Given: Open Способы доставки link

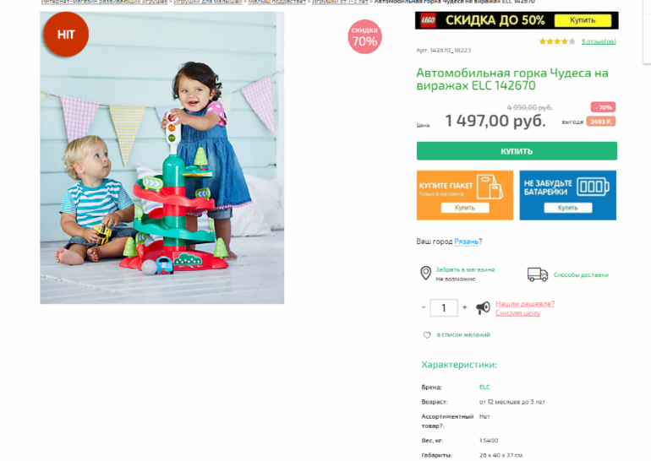Looking at the screenshot, I should [x=581, y=275].
